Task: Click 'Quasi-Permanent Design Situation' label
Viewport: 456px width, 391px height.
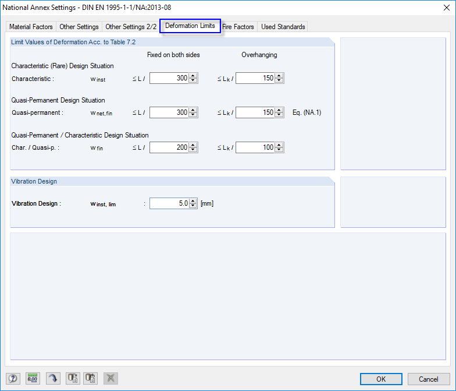Action: coord(58,100)
